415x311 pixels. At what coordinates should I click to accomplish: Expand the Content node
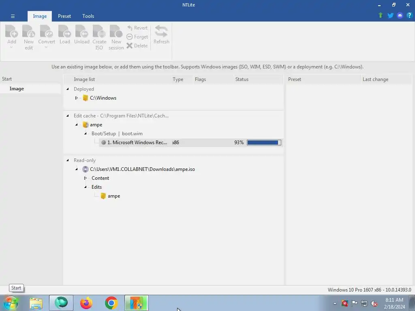(x=85, y=178)
